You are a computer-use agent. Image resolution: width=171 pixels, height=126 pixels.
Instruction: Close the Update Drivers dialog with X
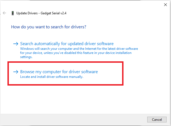coord(165,5)
